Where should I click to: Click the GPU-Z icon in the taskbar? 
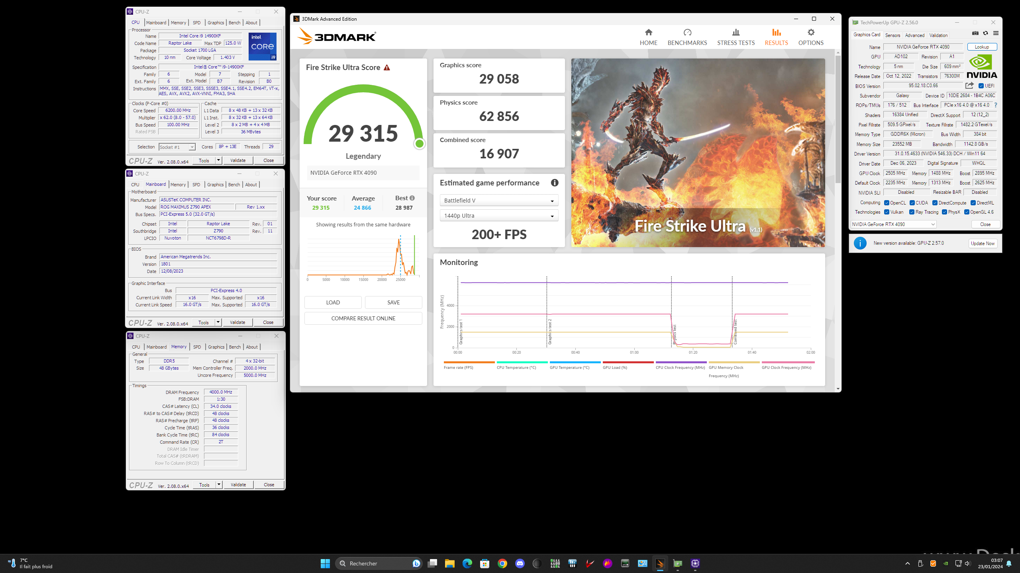[677, 563]
